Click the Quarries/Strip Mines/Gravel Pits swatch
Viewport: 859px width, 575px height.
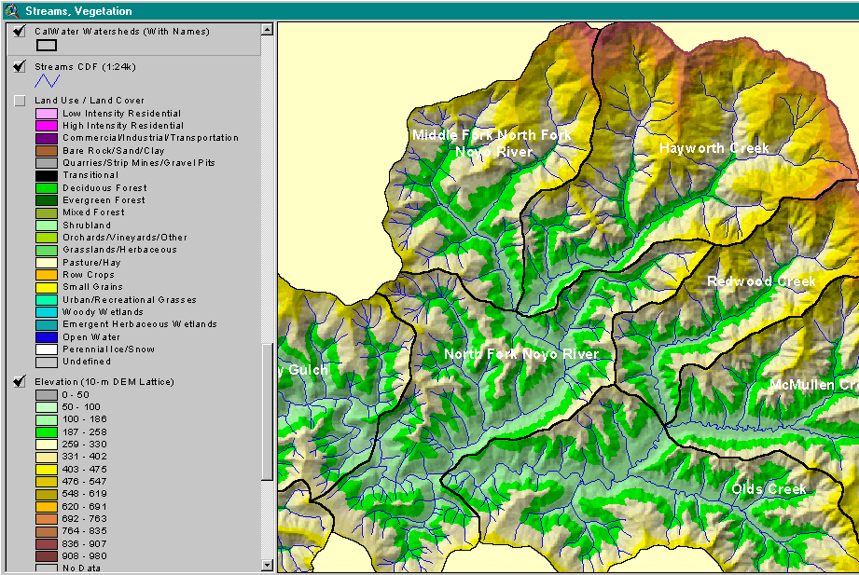click(x=47, y=163)
